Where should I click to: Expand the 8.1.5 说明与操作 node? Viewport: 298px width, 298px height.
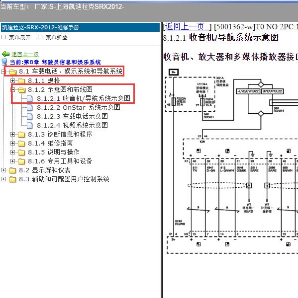point(12,152)
